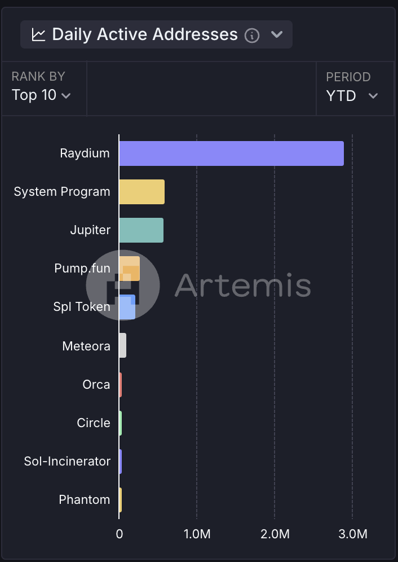This screenshot has width=398, height=562.
Task: Select the Jupiter label
Action: (90, 230)
